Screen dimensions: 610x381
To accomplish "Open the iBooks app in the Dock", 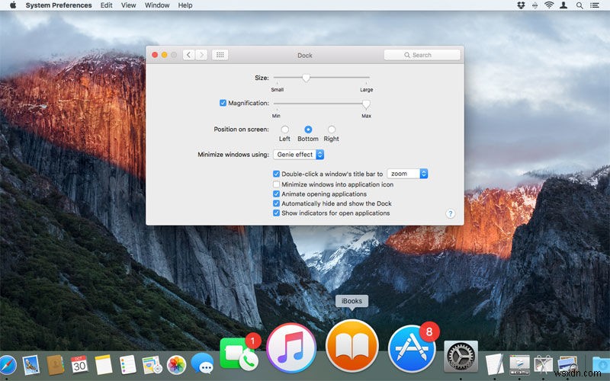I will pyautogui.click(x=352, y=346).
